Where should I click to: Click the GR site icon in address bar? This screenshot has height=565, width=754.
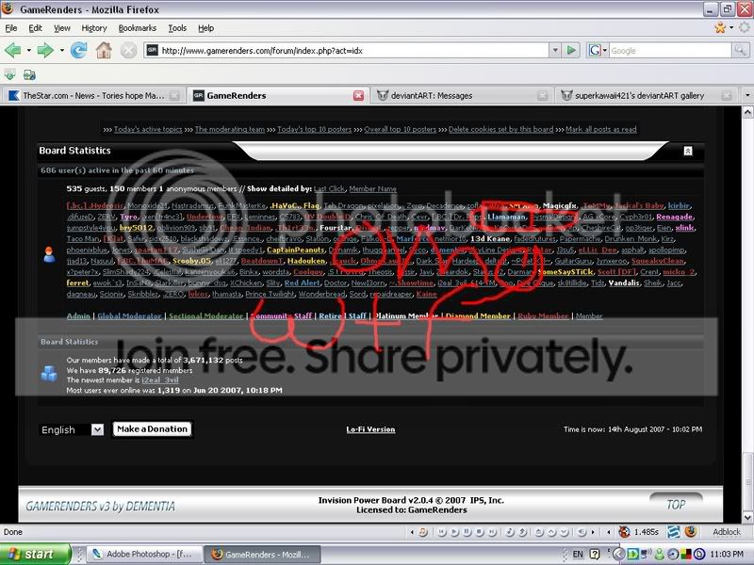tap(152, 50)
